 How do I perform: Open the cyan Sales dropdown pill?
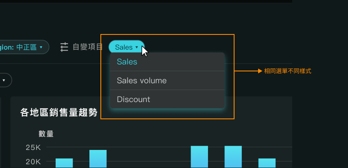coord(127,47)
